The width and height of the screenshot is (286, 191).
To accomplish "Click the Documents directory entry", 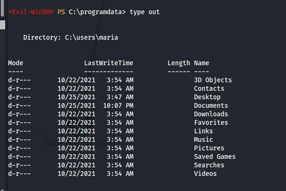I will point(211,105).
